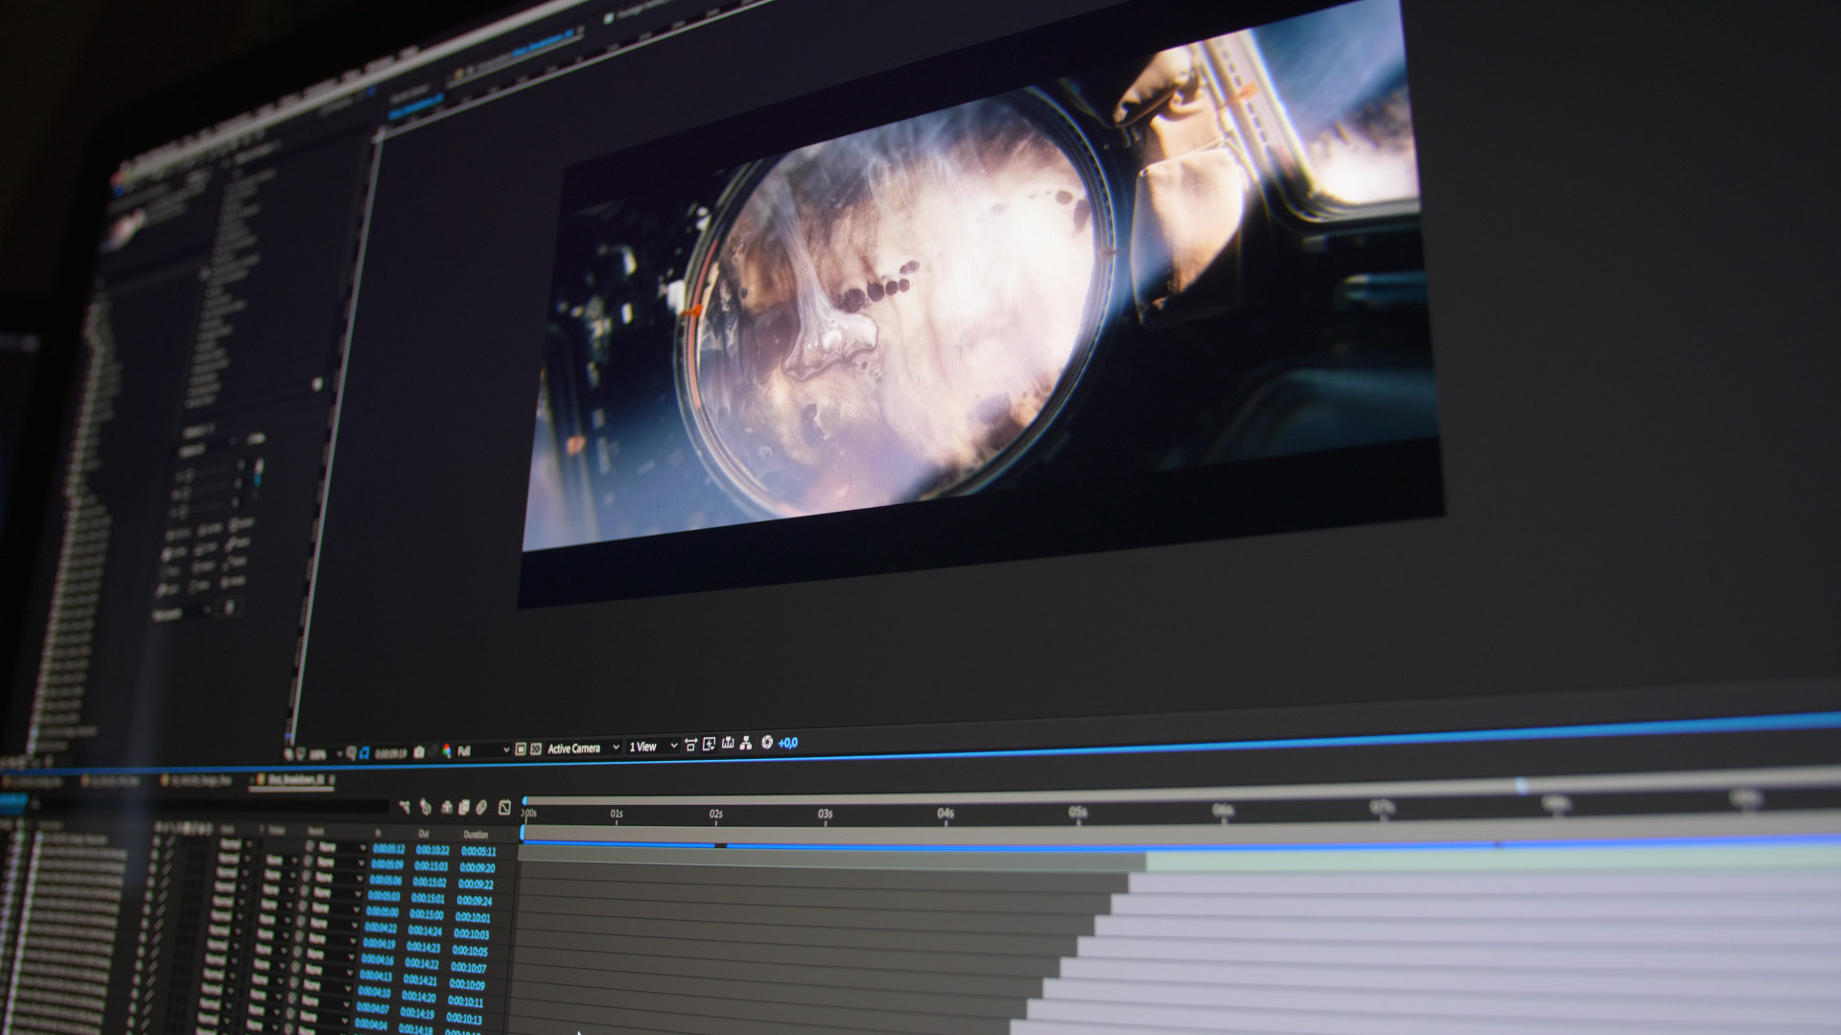
Task: Enable Frame Blending for the composition
Action: tap(463, 808)
